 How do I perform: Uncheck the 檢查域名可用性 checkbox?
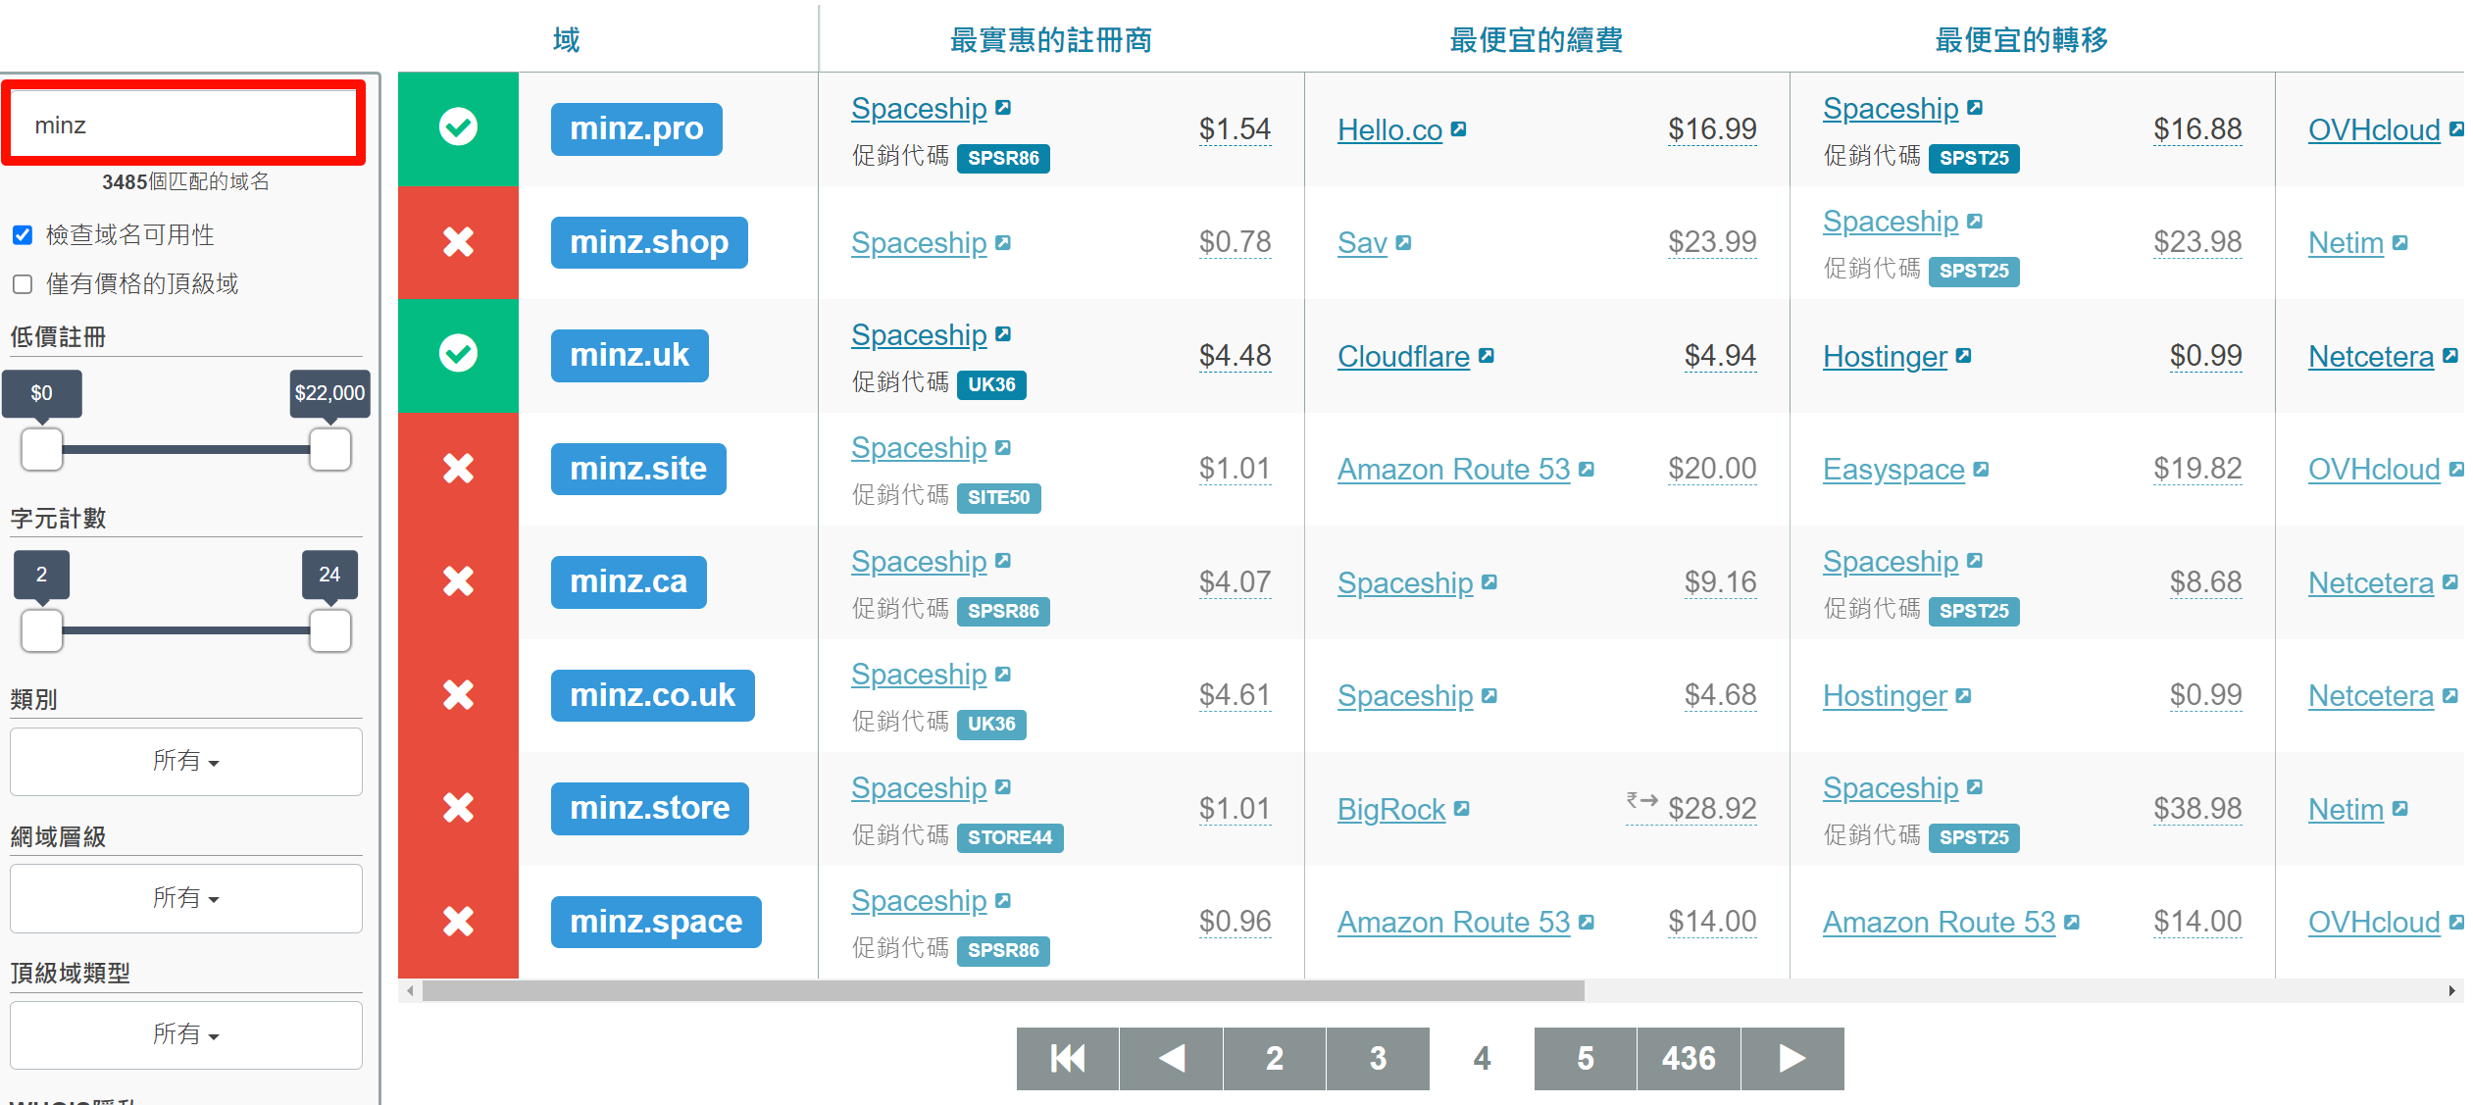(23, 235)
